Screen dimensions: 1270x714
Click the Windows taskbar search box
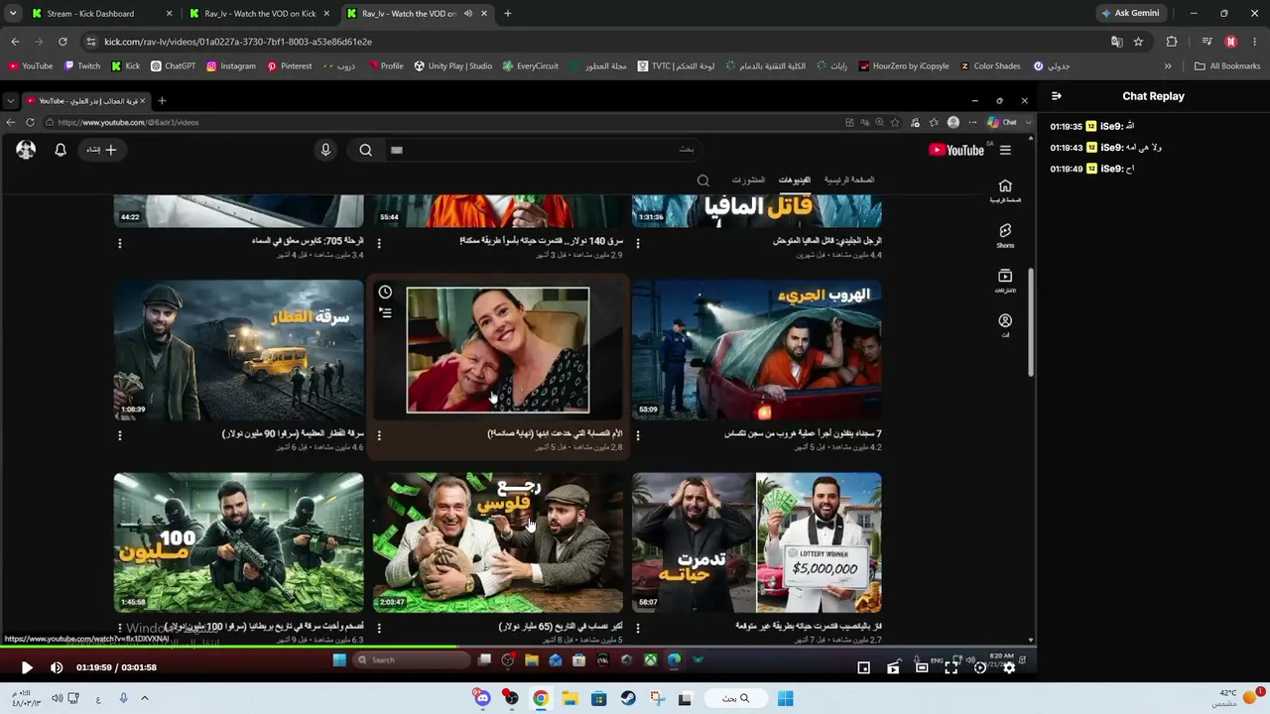pos(735,698)
